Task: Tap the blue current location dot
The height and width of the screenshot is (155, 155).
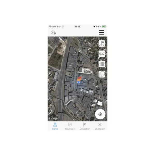Action: [x=79, y=82]
